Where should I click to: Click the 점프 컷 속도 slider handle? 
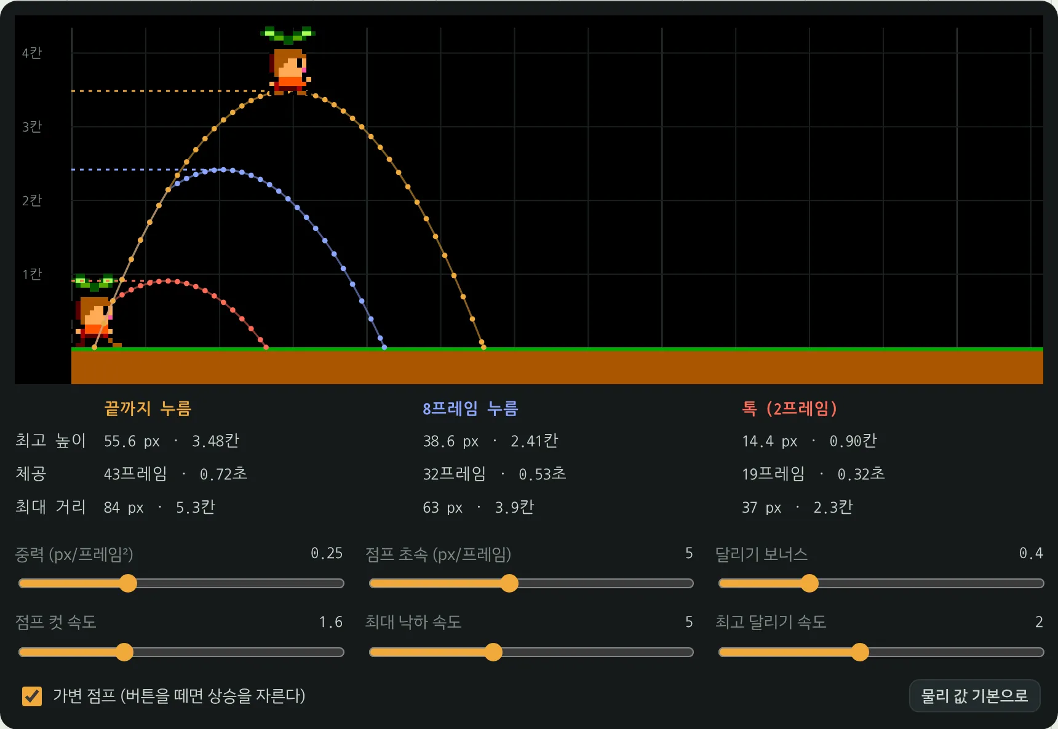pyautogui.click(x=124, y=652)
